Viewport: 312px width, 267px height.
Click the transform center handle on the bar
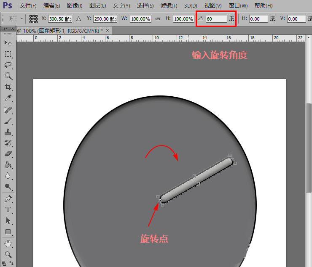[x=199, y=184]
